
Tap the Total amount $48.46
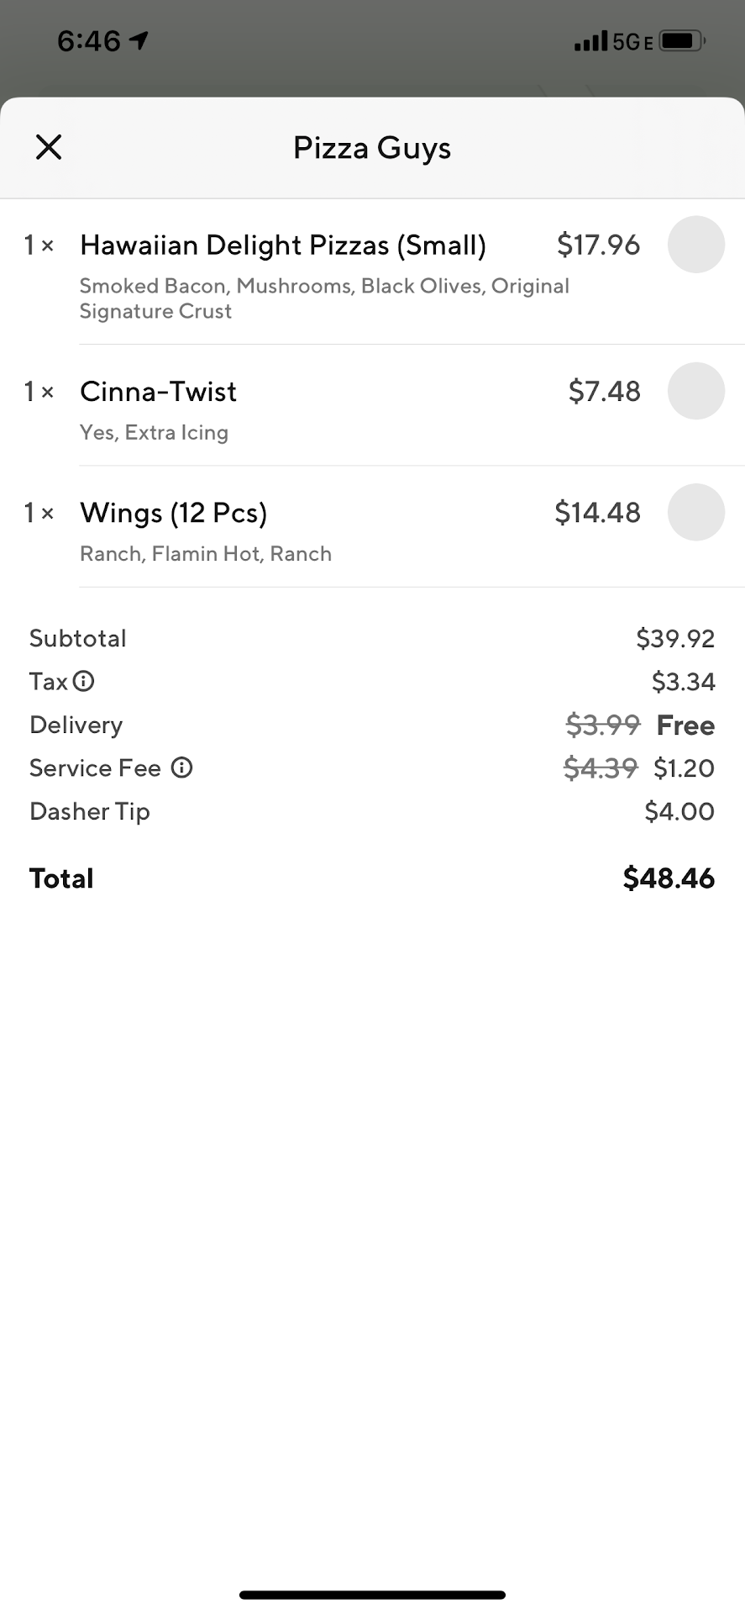pyautogui.click(x=669, y=878)
